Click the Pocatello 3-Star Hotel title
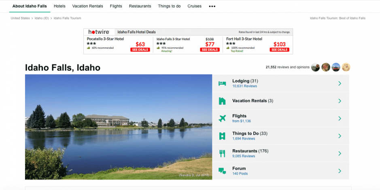The image size is (380, 190). 106,39
